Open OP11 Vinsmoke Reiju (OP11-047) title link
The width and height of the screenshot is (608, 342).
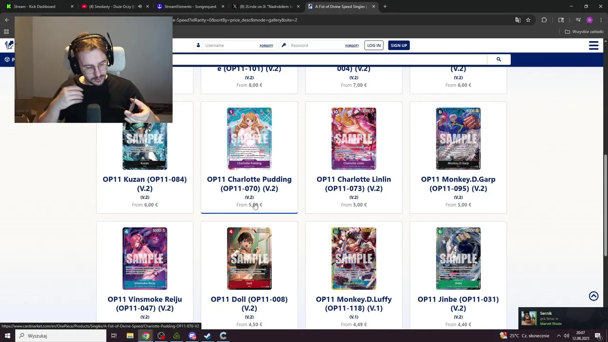tap(145, 304)
